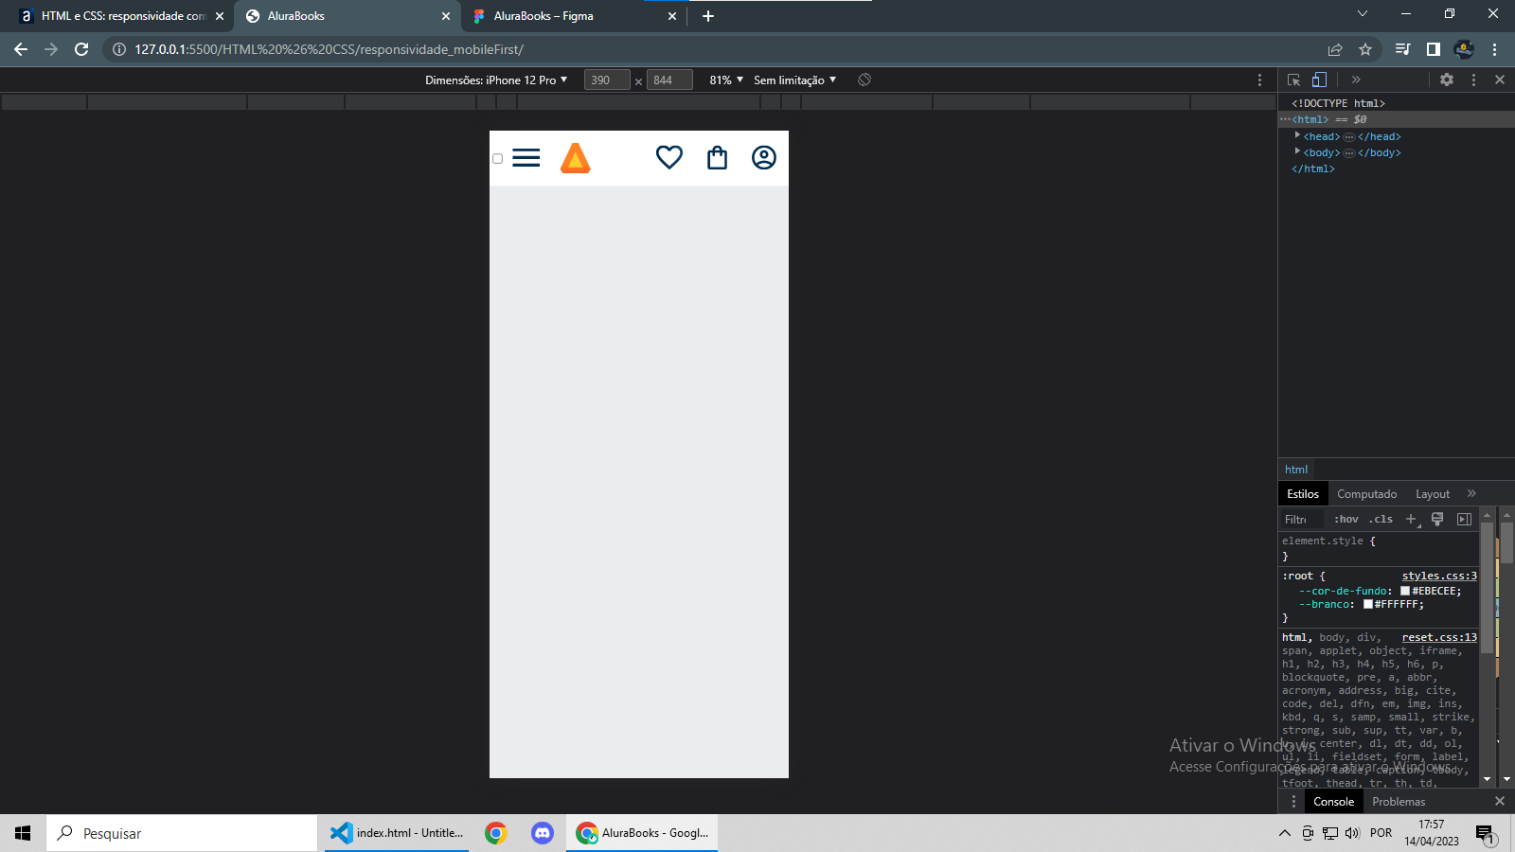Go back in browser history

(x=21, y=49)
